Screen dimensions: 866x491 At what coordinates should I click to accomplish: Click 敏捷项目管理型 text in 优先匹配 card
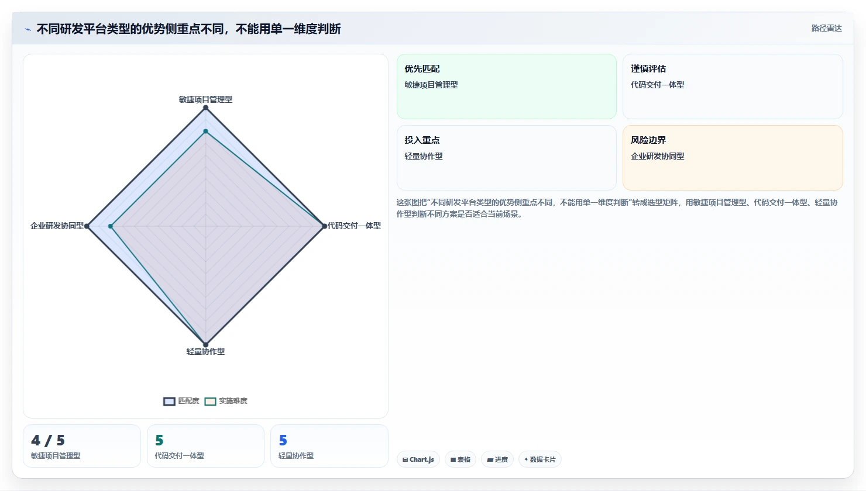point(431,85)
